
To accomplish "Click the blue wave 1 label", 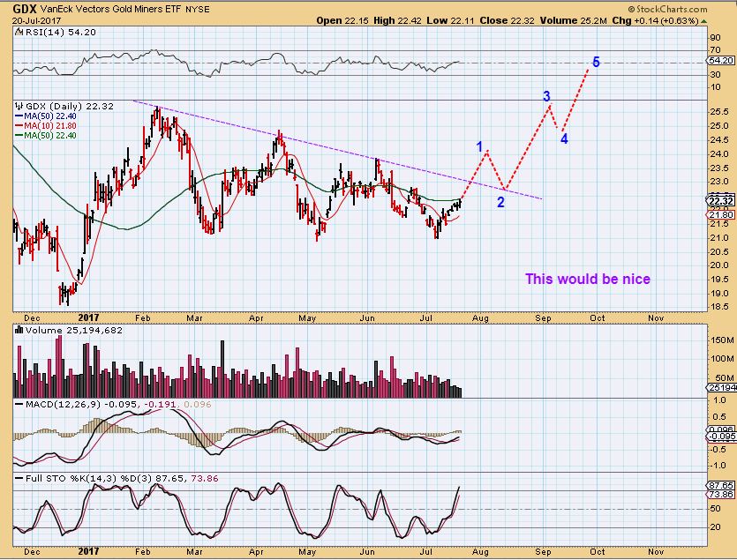I will [x=480, y=146].
